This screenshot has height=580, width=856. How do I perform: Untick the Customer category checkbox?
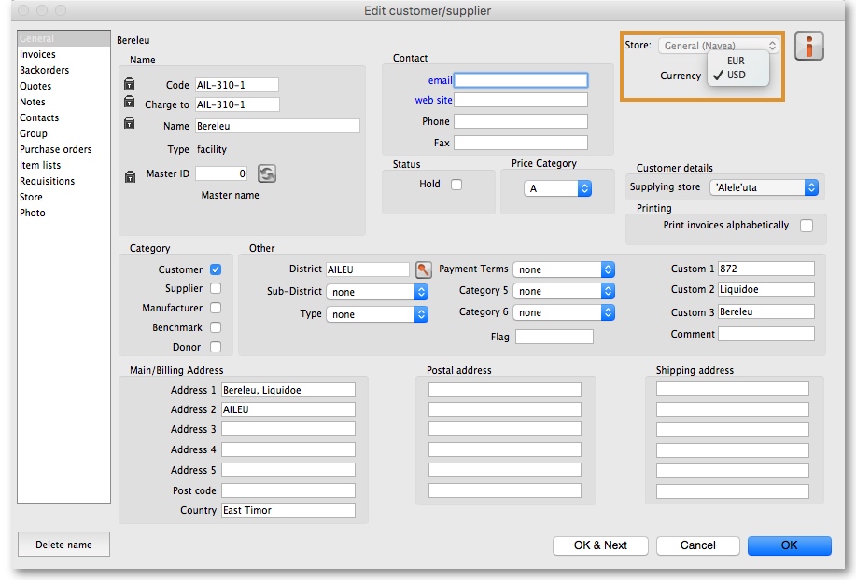tap(216, 269)
